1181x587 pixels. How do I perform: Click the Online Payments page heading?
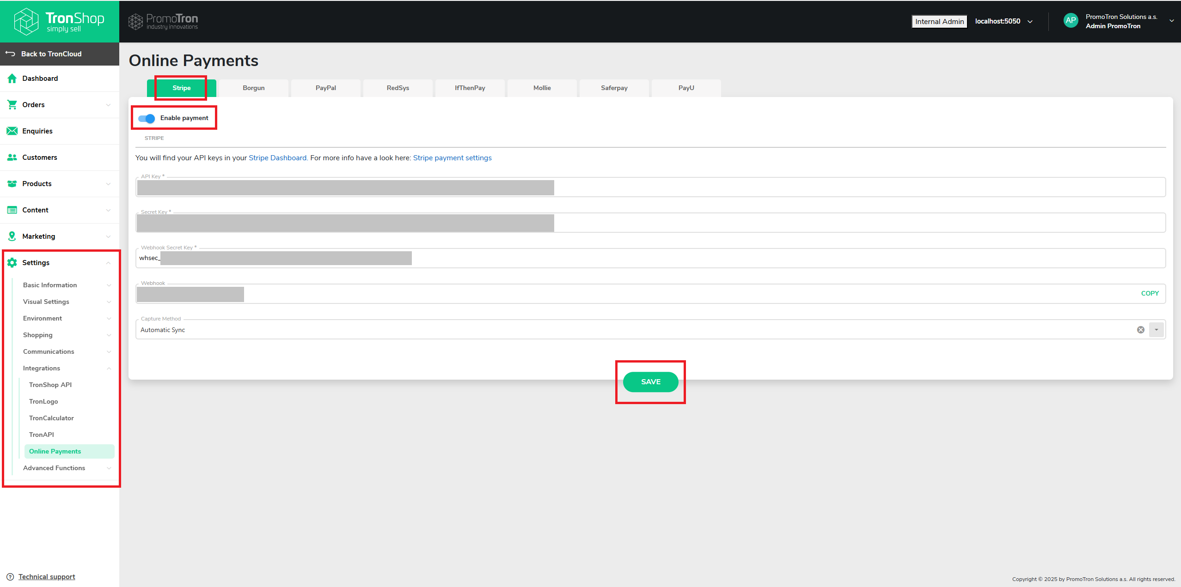pyautogui.click(x=194, y=61)
